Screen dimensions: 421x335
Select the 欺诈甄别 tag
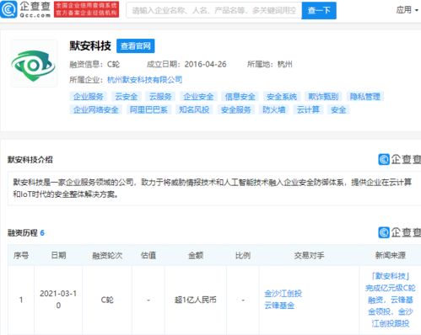point(323,97)
